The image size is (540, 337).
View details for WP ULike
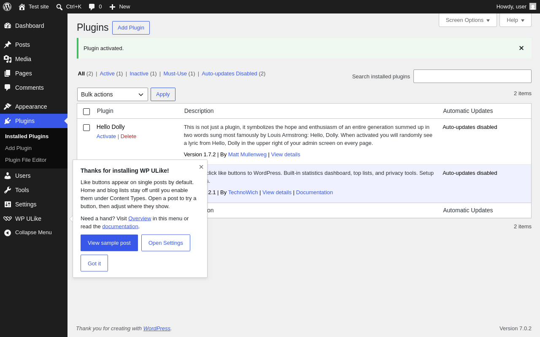coord(277,192)
